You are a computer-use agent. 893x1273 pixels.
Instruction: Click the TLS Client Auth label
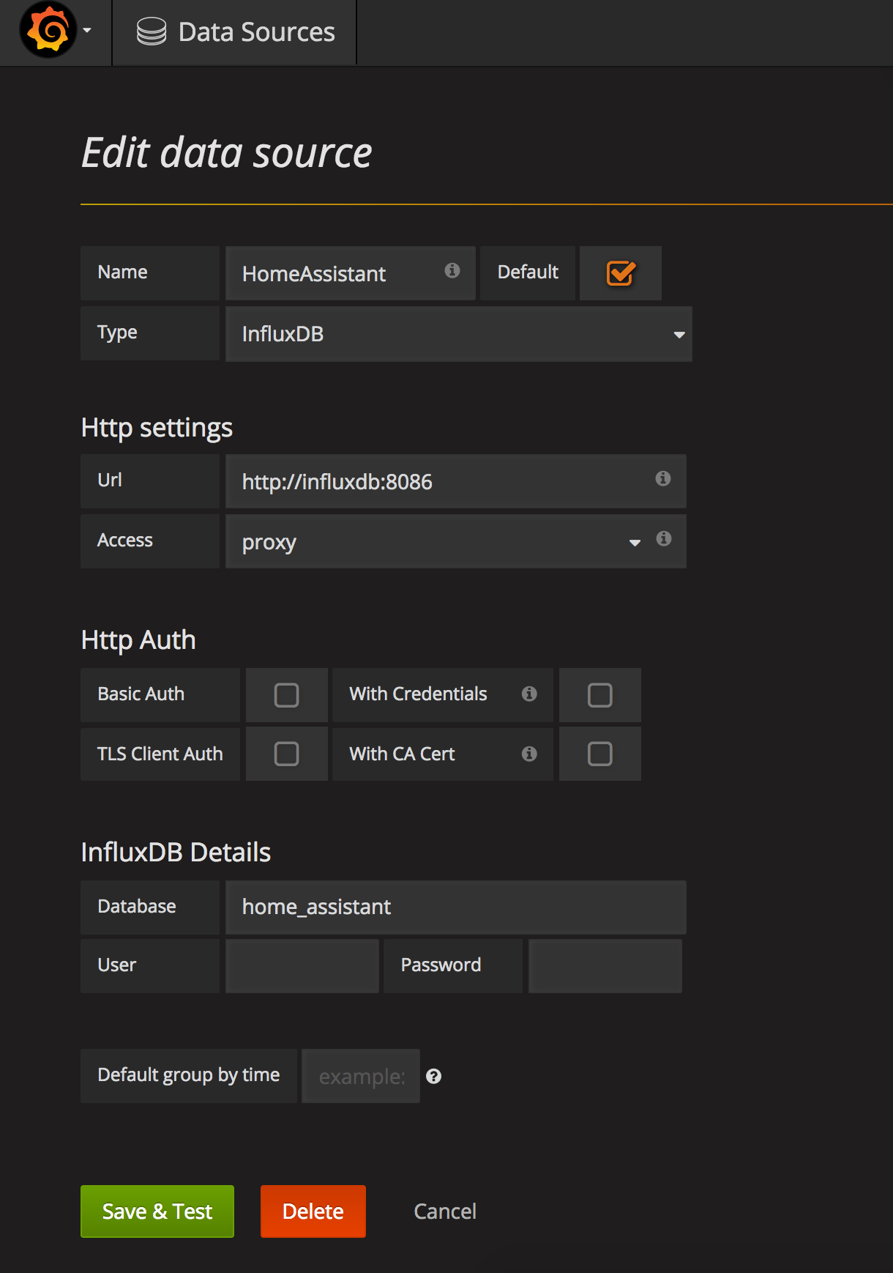[160, 754]
